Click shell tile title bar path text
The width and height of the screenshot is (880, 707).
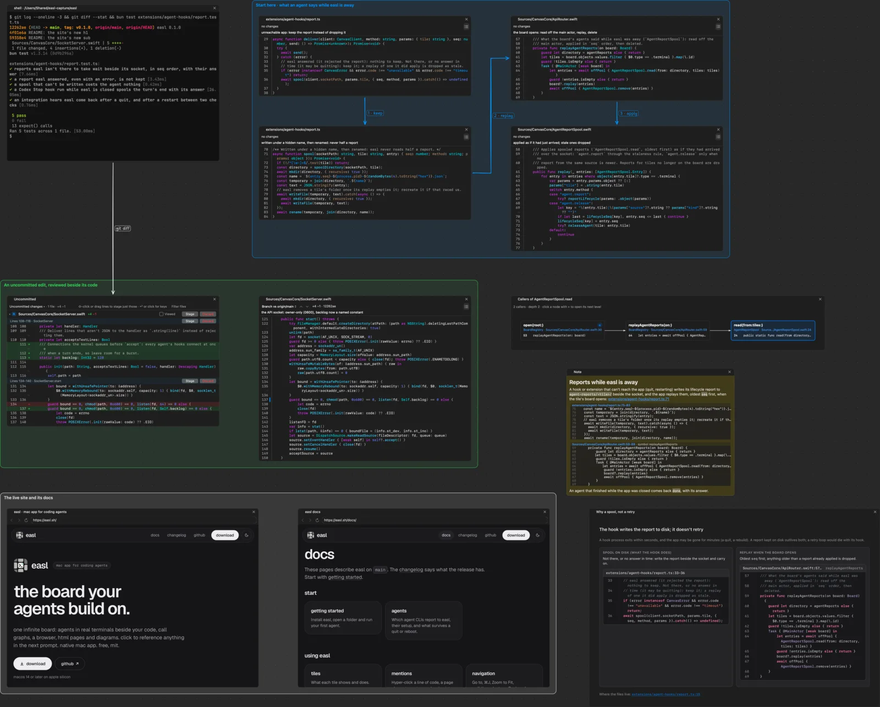coord(45,8)
